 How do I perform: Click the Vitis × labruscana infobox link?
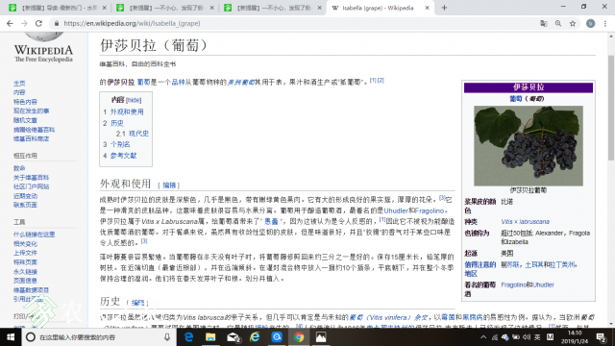[x=525, y=222]
